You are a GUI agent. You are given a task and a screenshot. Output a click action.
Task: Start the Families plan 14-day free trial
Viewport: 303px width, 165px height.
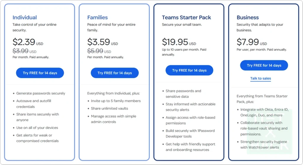(x=115, y=73)
